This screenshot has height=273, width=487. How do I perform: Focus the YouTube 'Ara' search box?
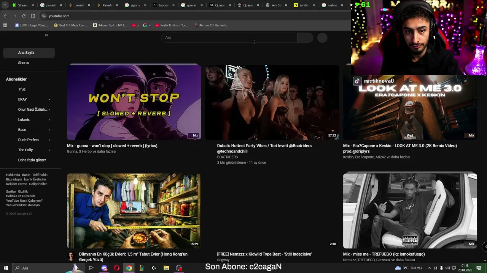pos(229,38)
